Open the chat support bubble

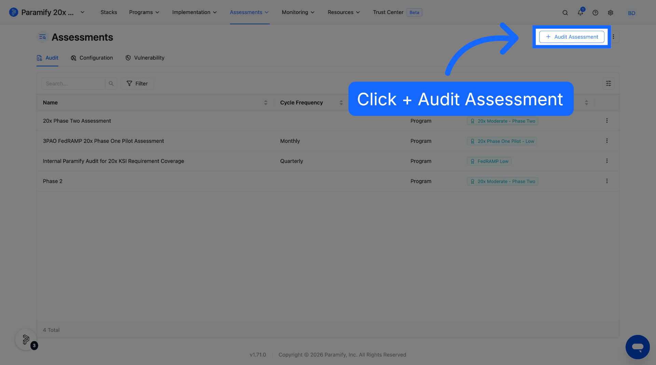pyautogui.click(x=638, y=347)
